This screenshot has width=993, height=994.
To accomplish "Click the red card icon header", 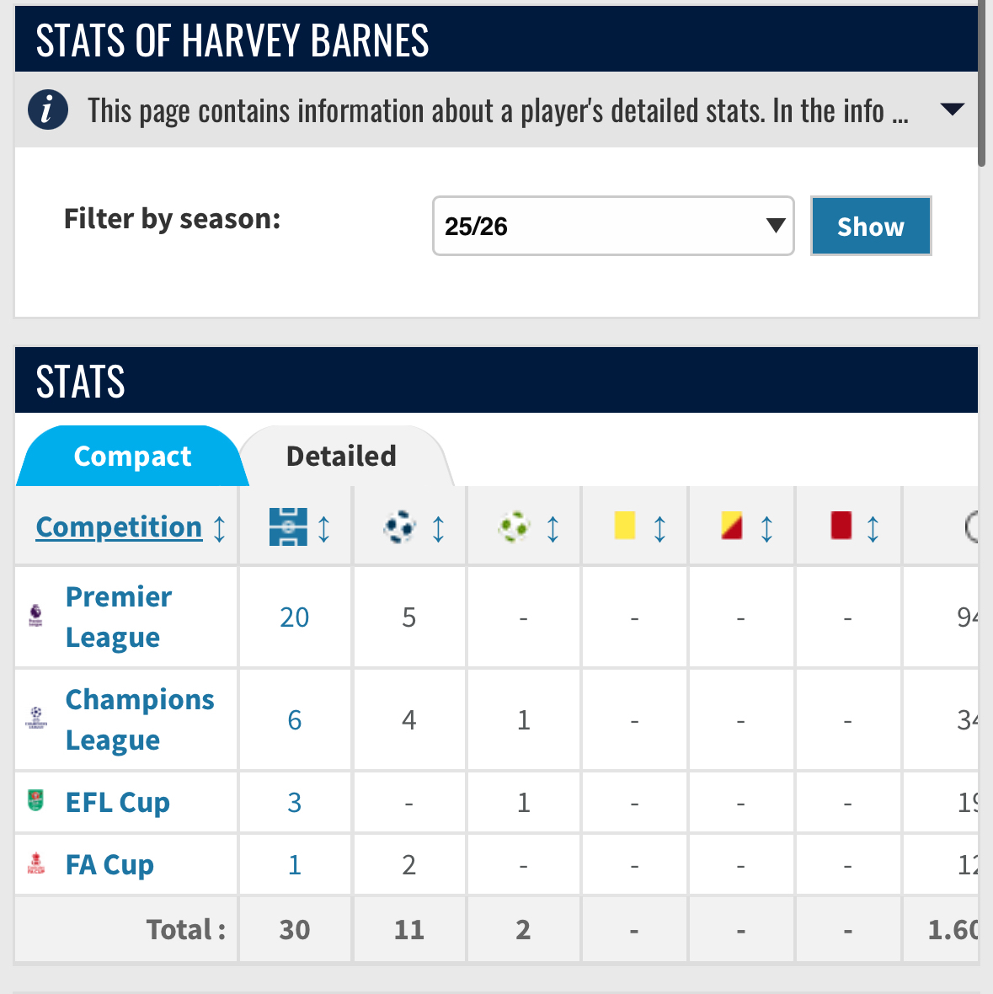I will pyautogui.click(x=841, y=526).
